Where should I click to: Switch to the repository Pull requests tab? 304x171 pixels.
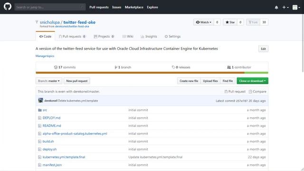pyautogui.click(x=72, y=36)
